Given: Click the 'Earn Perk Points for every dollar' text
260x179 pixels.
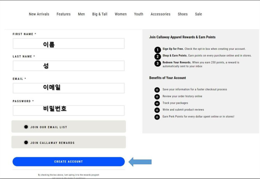Looking at the screenshot, I should tap(198, 117).
